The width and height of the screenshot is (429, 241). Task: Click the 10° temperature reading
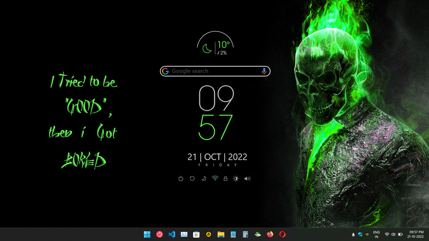(224, 45)
